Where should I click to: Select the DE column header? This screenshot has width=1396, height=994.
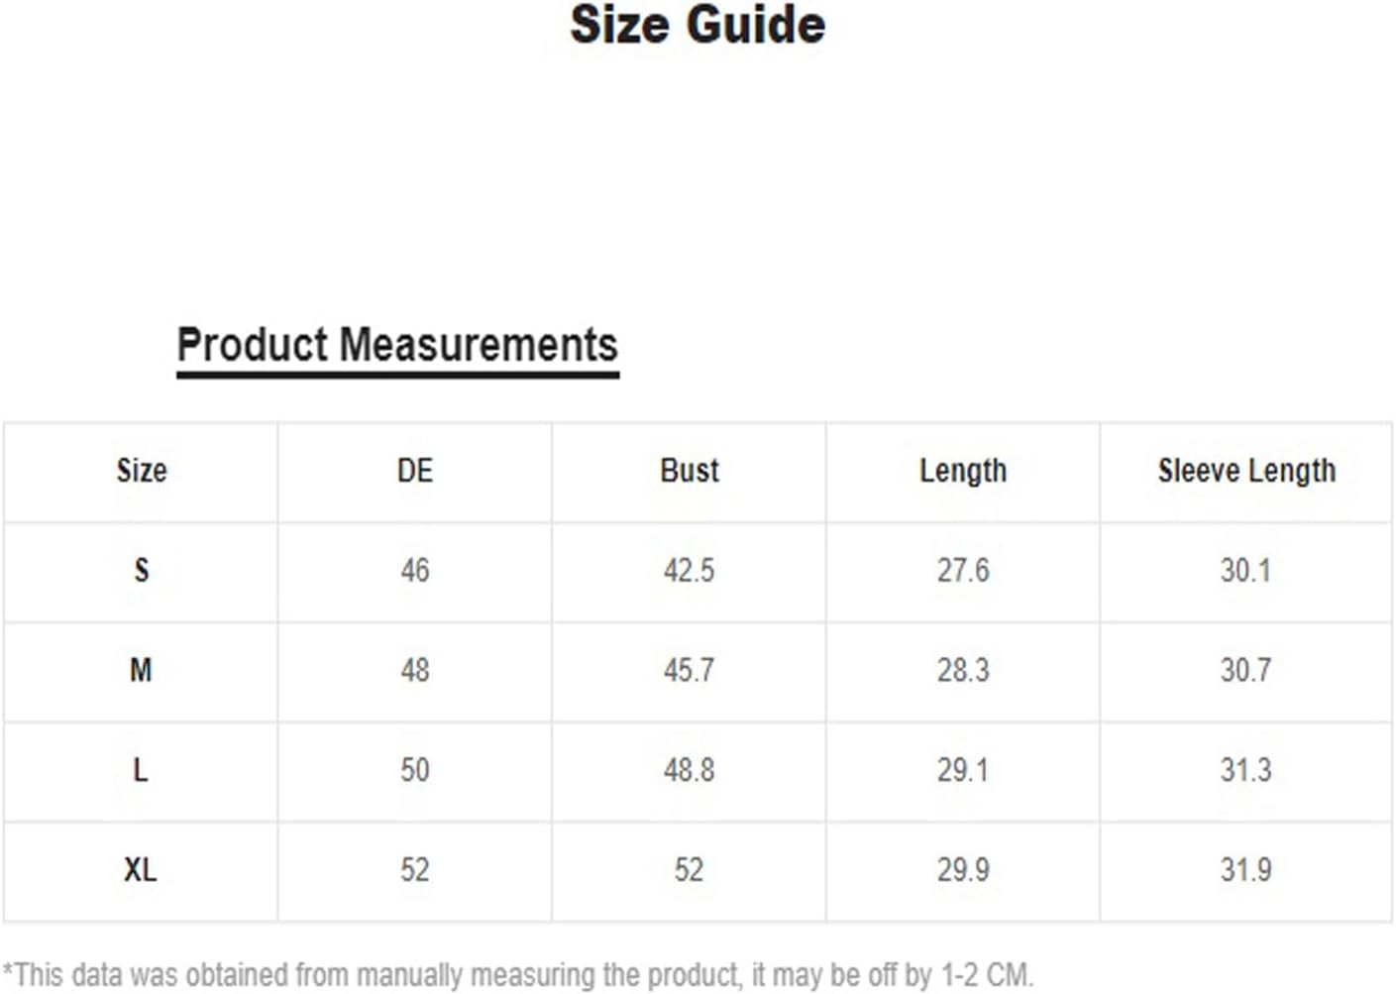click(415, 471)
